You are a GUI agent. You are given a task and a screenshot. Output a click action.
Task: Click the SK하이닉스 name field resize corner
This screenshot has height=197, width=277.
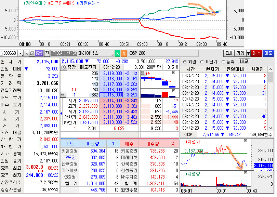tap(113, 55)
